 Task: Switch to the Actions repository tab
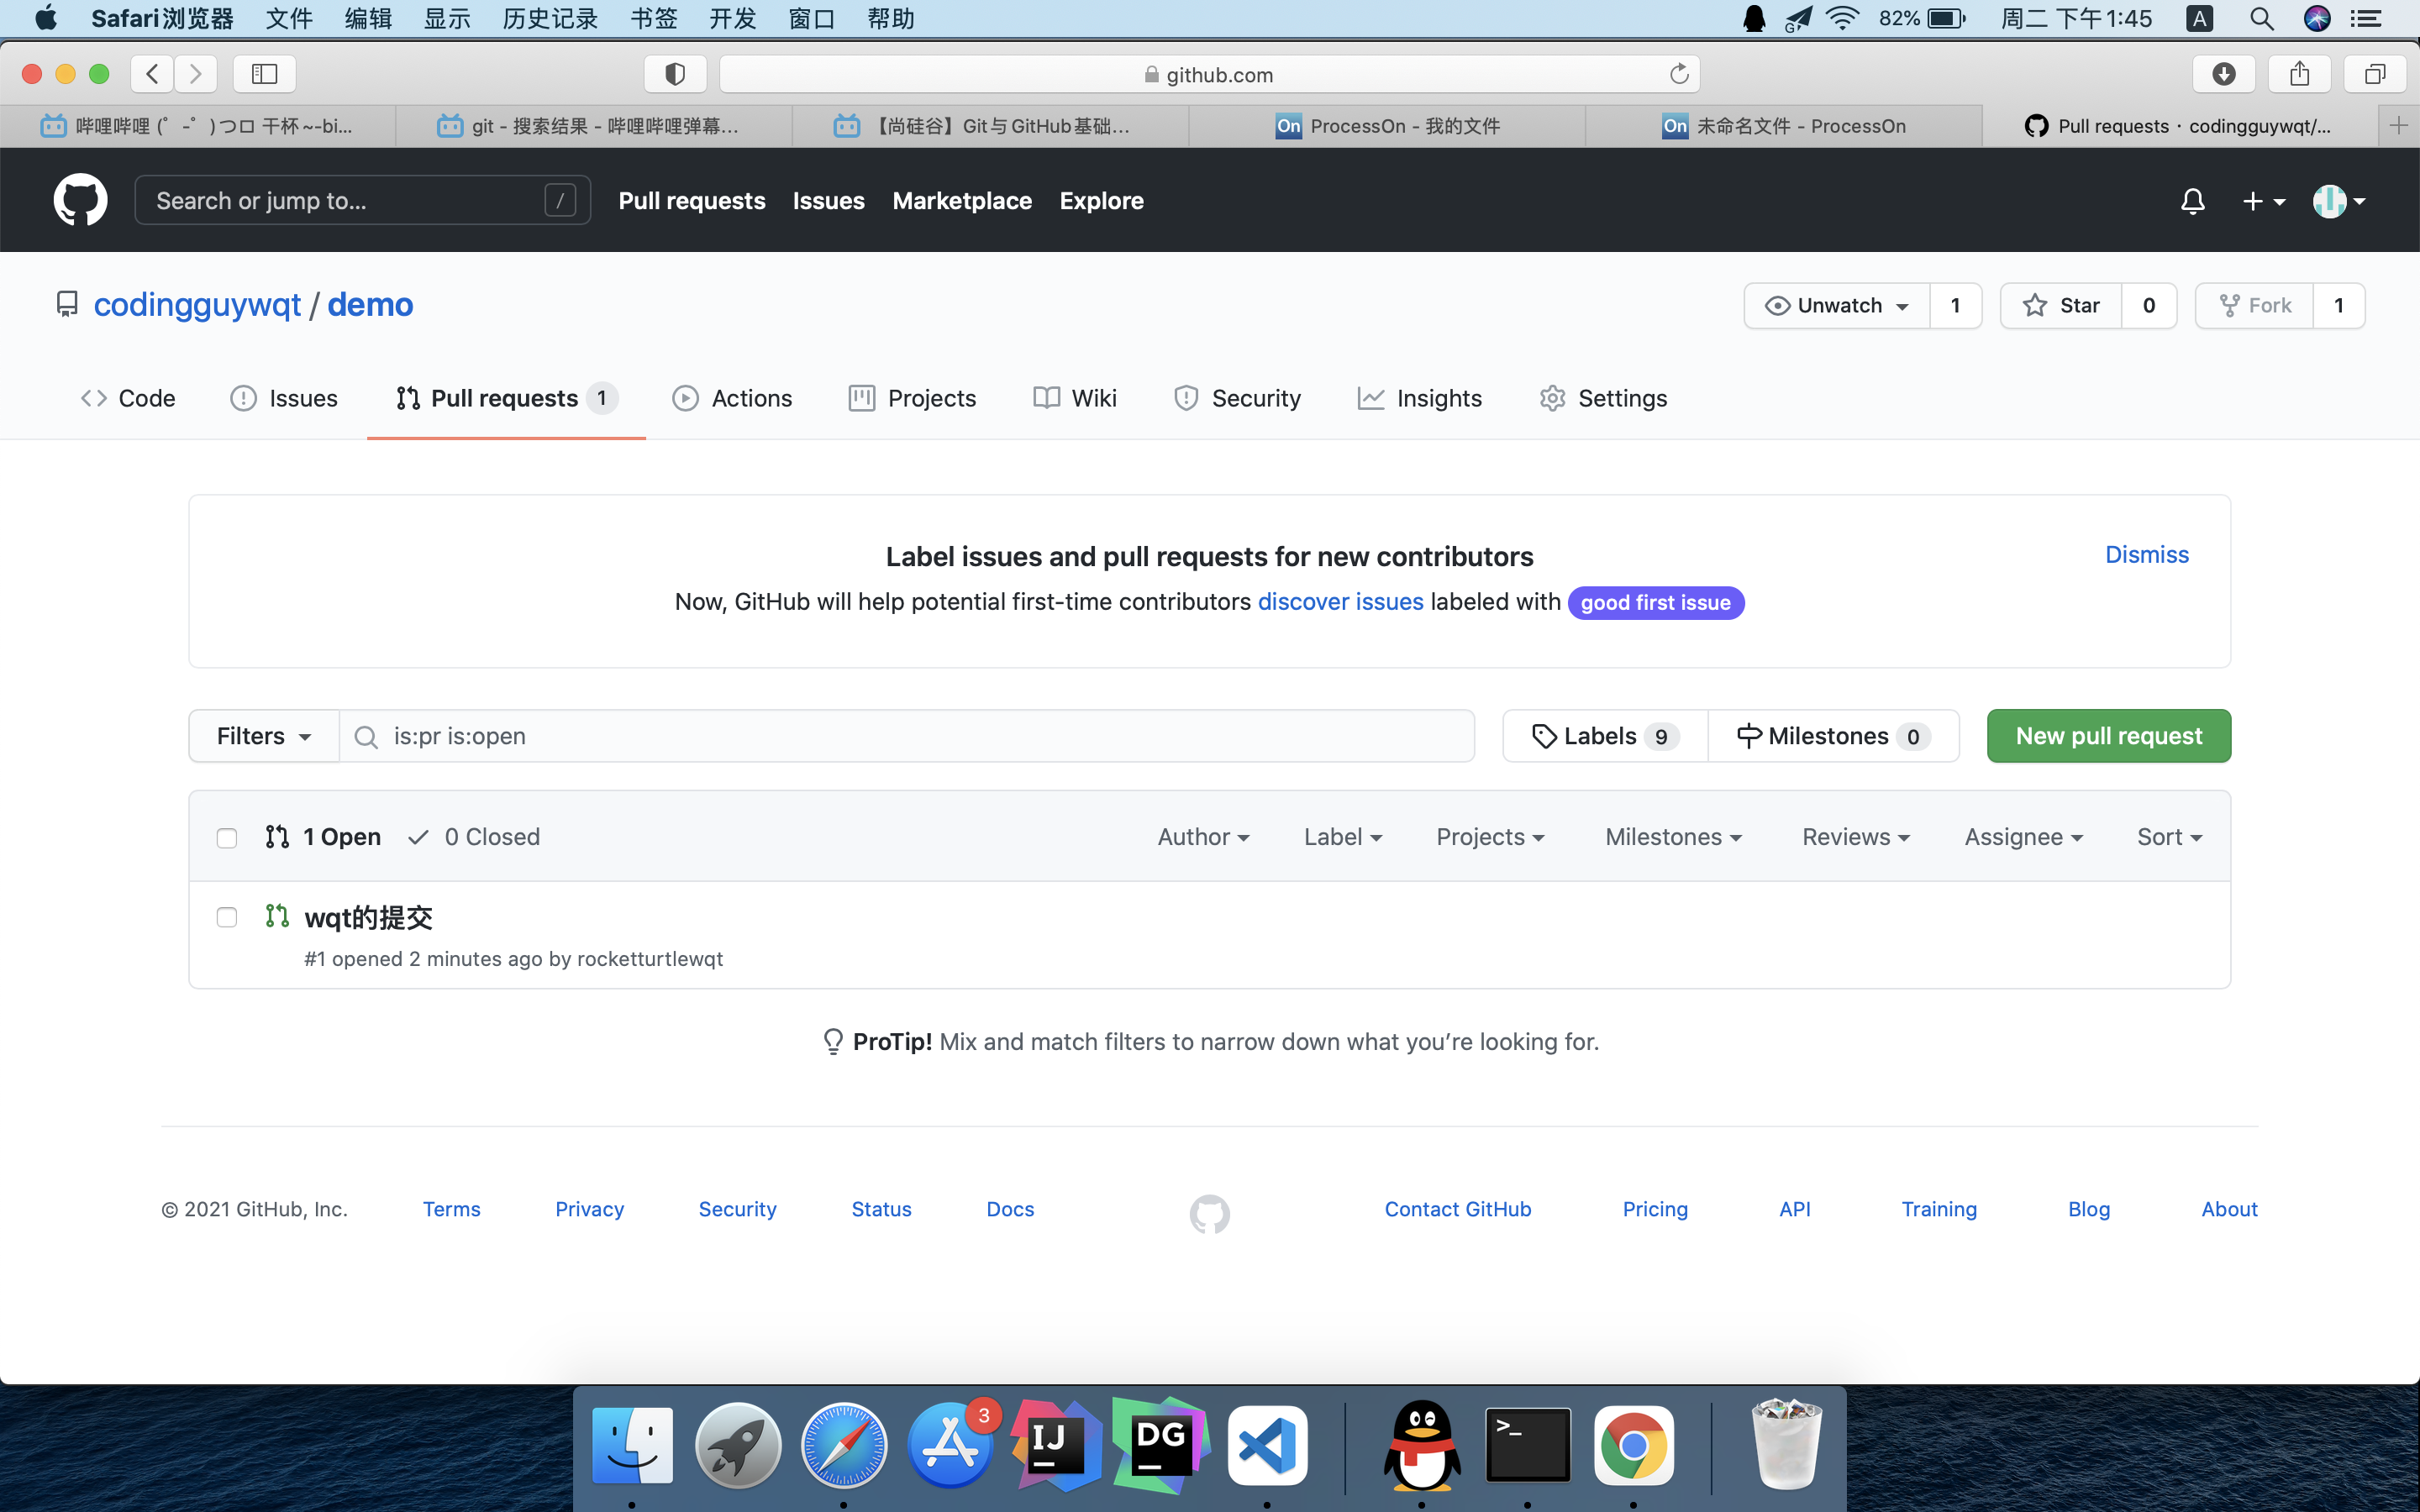pos(733,398)
